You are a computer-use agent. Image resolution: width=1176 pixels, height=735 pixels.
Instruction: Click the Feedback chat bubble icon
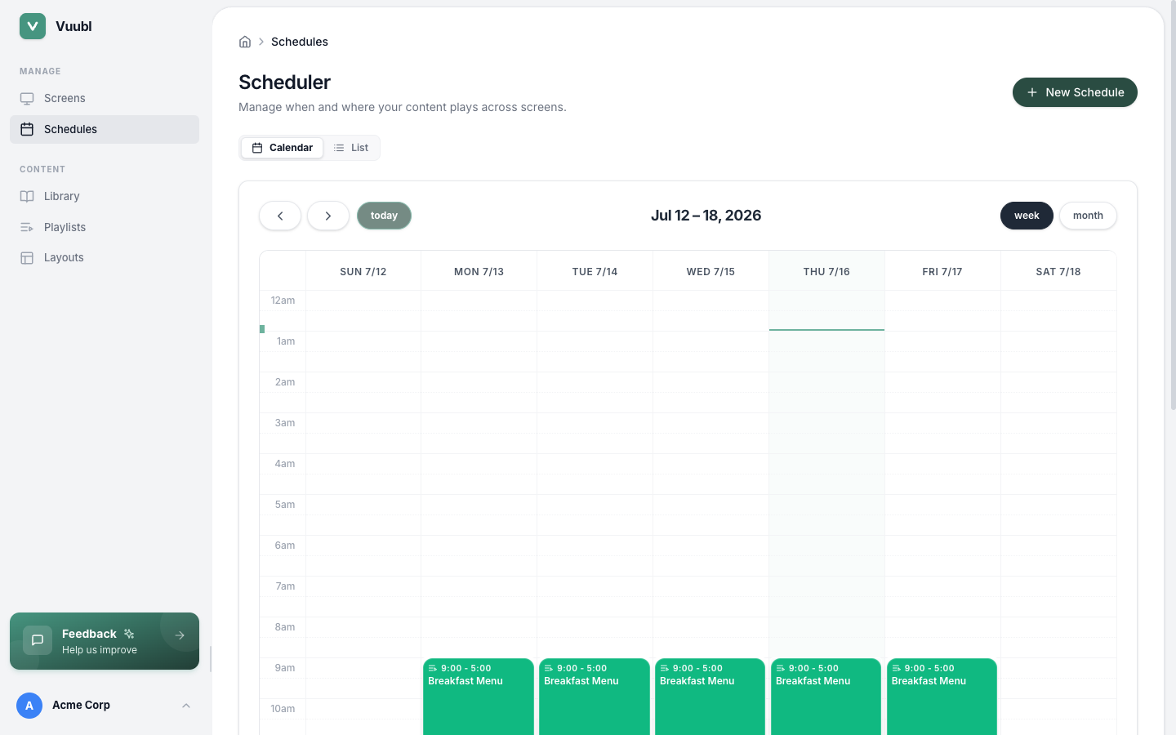tap(38, 640)
